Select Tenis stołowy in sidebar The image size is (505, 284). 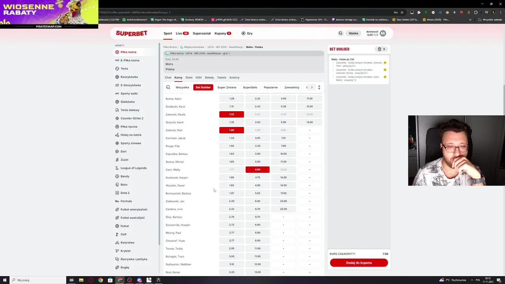click(x=127, y=110)
